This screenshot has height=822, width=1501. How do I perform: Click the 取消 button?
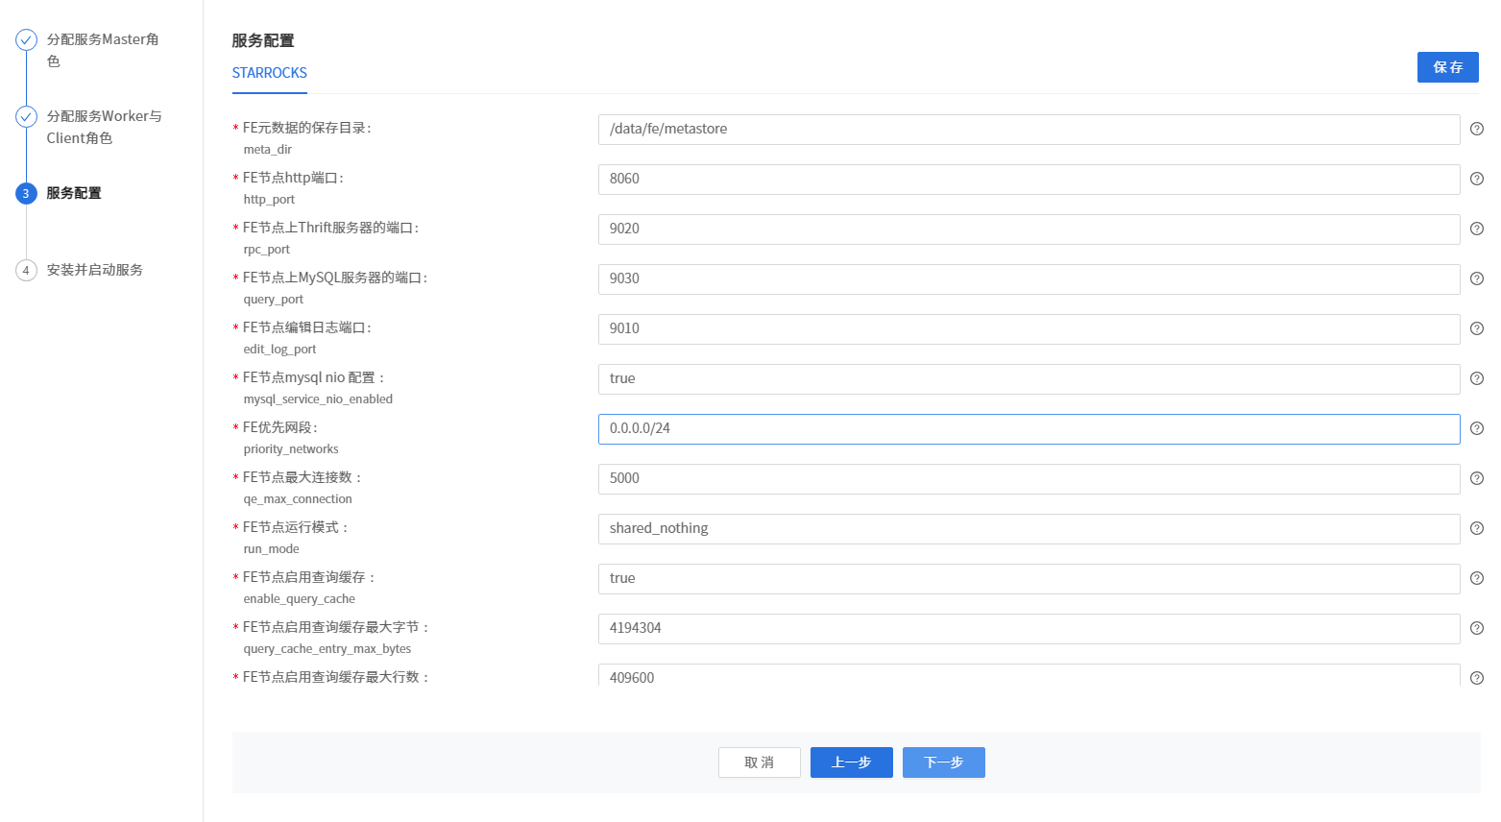click(x=760, y=762)
